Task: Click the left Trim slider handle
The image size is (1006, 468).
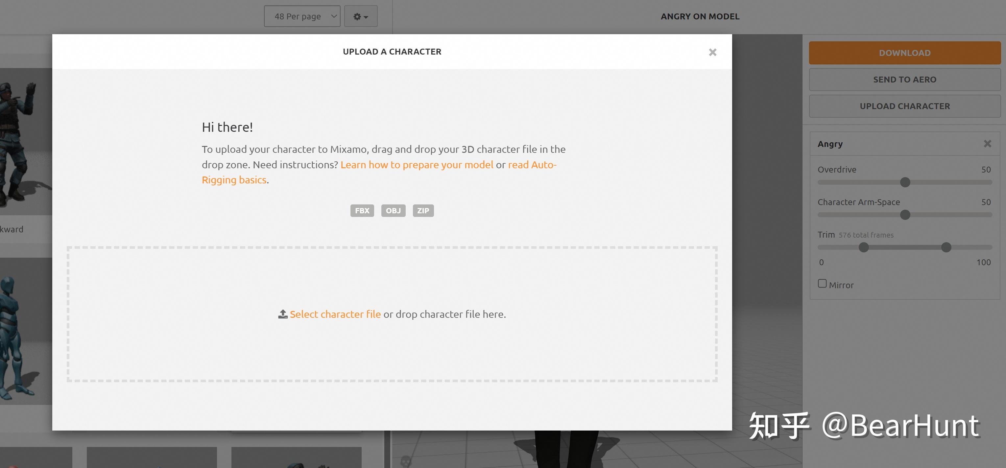Action: coord(863,247)
